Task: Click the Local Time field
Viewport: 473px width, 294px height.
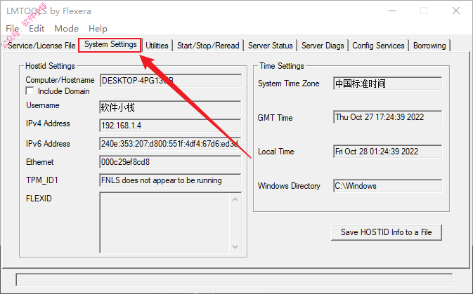Action: click(x=388, y=152)
